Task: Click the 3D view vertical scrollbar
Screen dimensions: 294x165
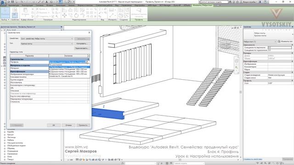Action: click(x=241, y=92)
